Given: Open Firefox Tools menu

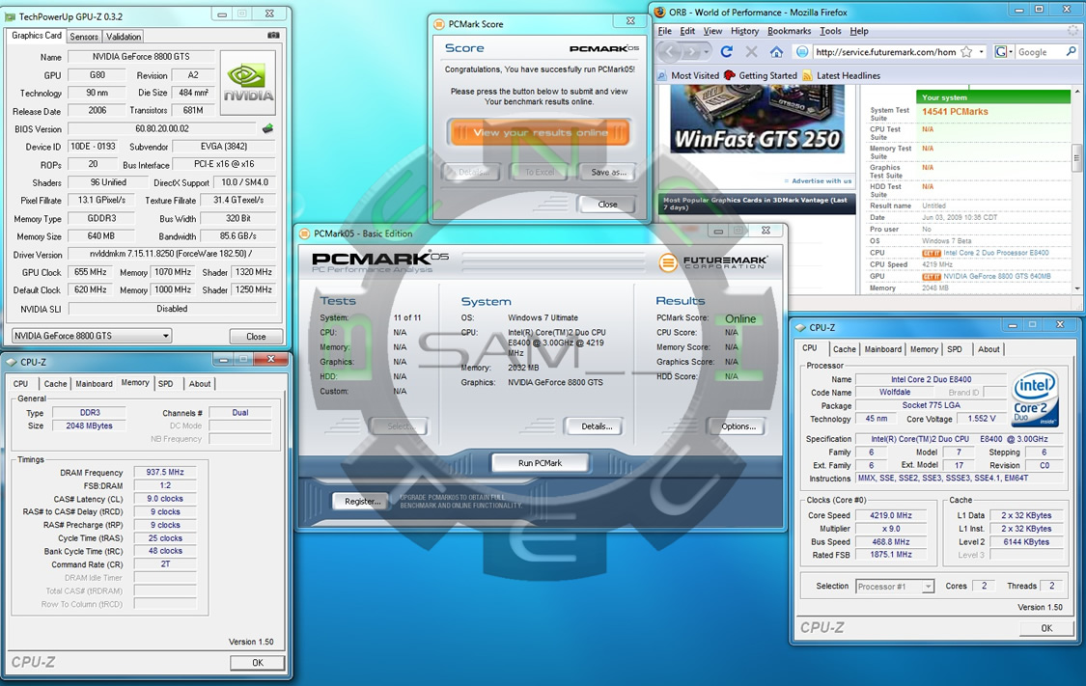Looking at the screenshot, I should click(830, 31).
